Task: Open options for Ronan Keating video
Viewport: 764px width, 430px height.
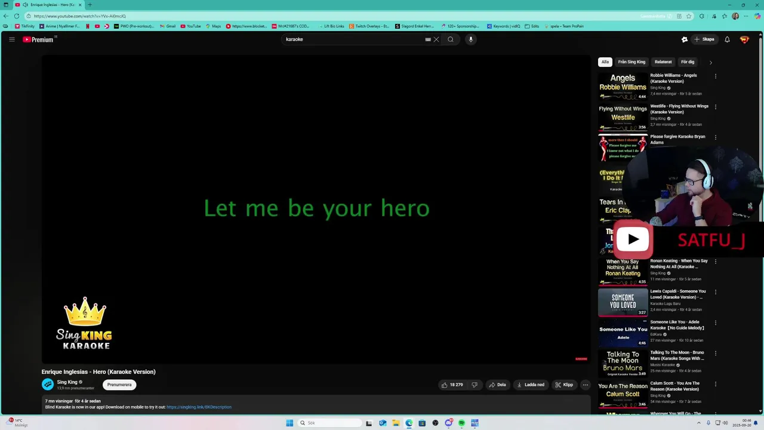Action: click(715, 262)
